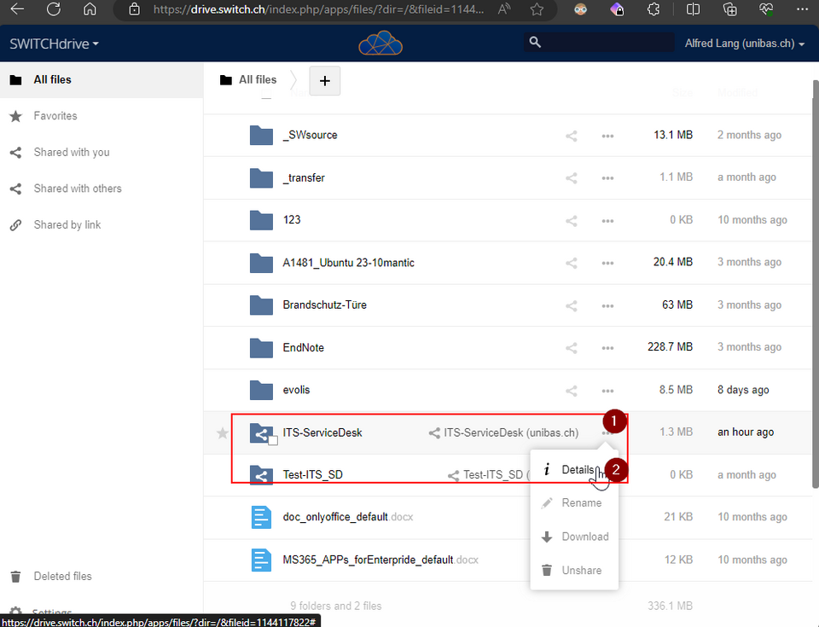This screenshot has width=819, height=627.
Task: Click the SWITCHdrive cloud logo
Action: pyautogui.click(x=380, y=44)
